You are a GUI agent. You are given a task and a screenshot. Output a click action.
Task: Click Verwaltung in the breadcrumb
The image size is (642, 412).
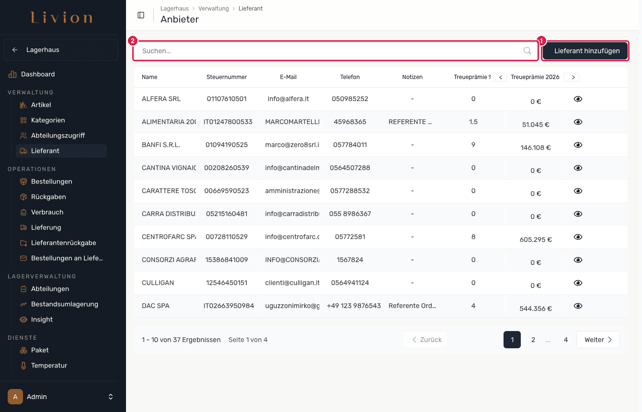pos(213,9)
